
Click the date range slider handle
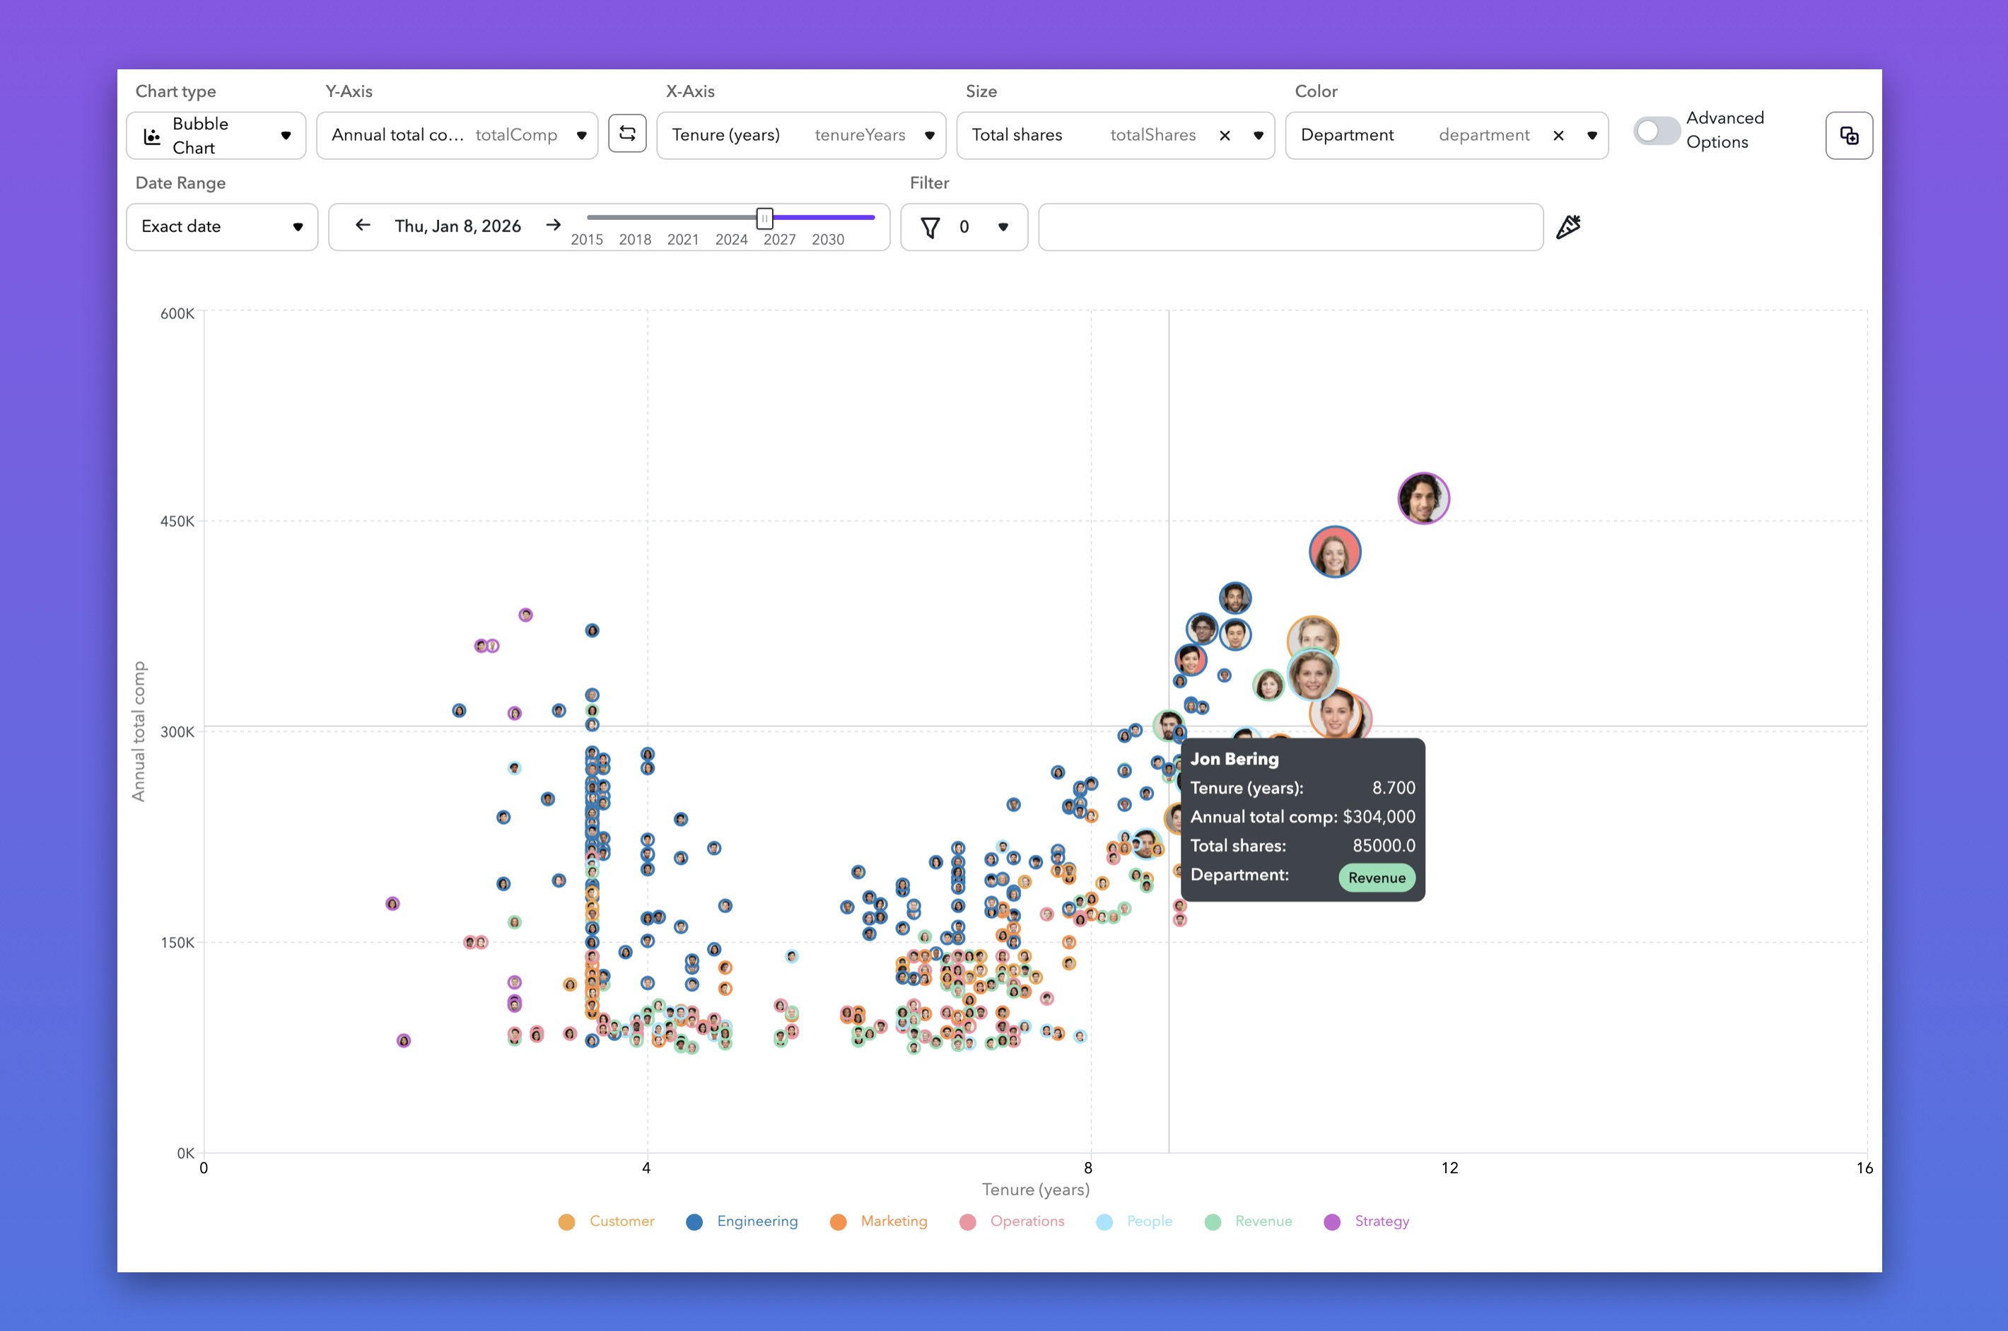click(765, 218)
